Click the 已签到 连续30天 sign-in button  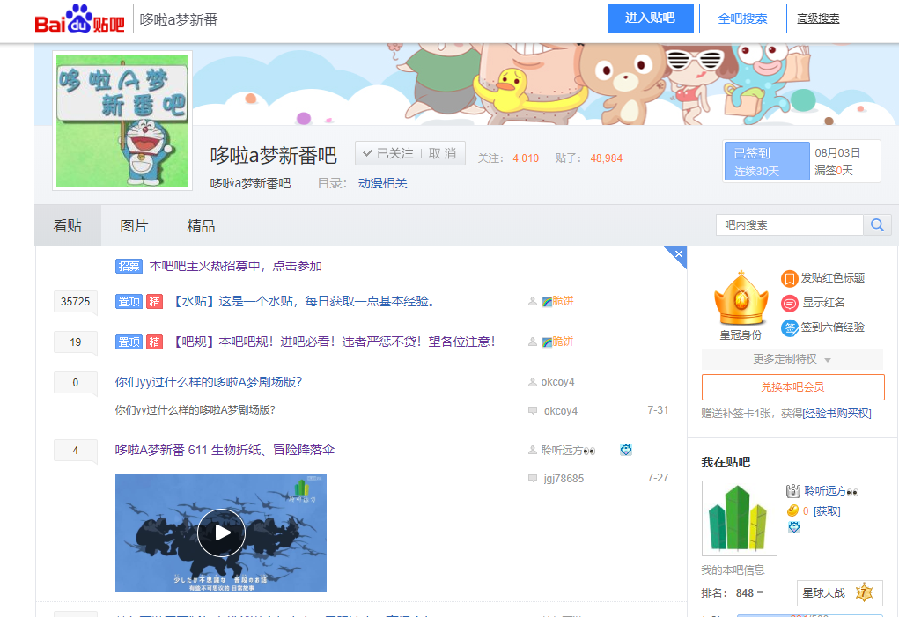click(x=767, y=162)
